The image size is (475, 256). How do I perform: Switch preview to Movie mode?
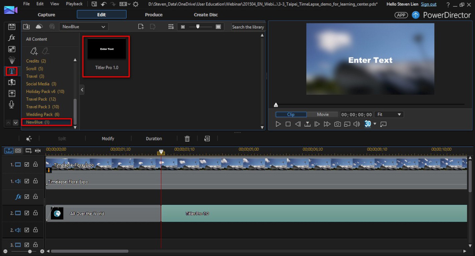point(323,114)
